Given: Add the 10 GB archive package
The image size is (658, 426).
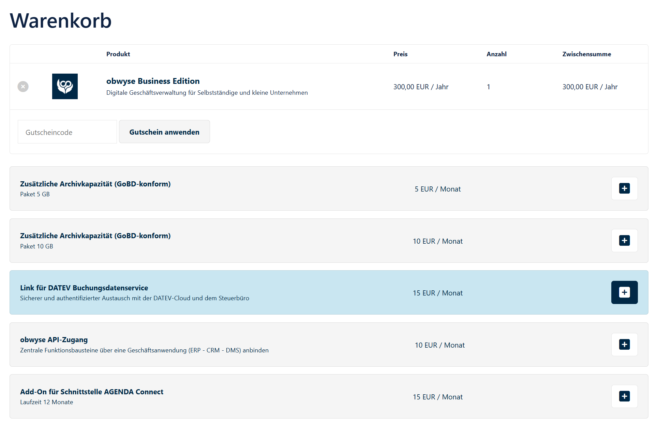Looking at the screenshot, I should click(624, 241).
